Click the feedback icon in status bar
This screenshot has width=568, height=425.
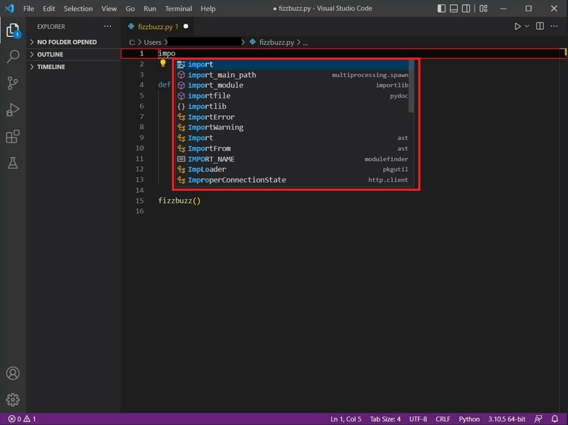538,419
